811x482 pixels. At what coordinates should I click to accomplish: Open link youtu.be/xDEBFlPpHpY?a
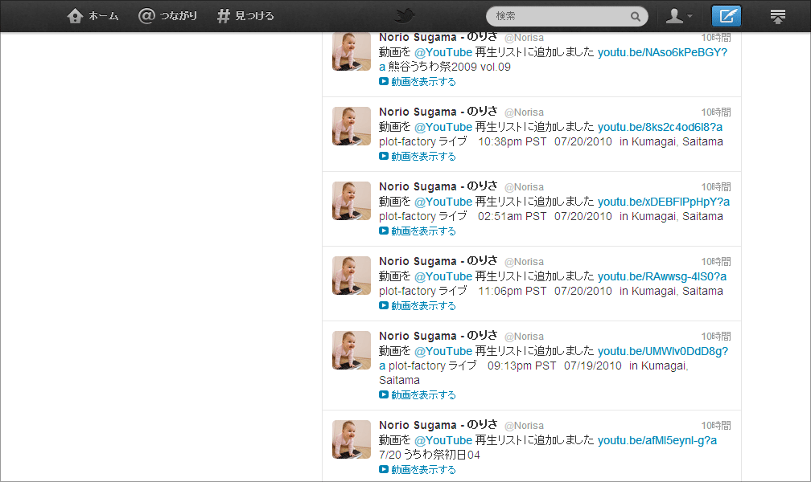tap(664, 202)
